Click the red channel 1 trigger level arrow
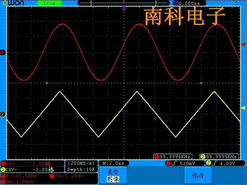 [243, 44]
